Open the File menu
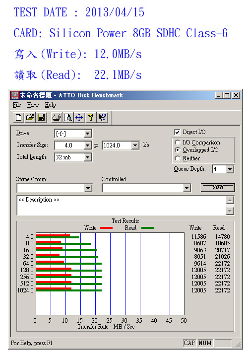 pyautogui.click(x=17, y=105)
